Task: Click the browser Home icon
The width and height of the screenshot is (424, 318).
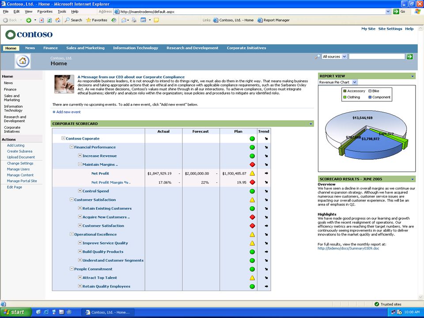Action: click(x=57, y=20)
